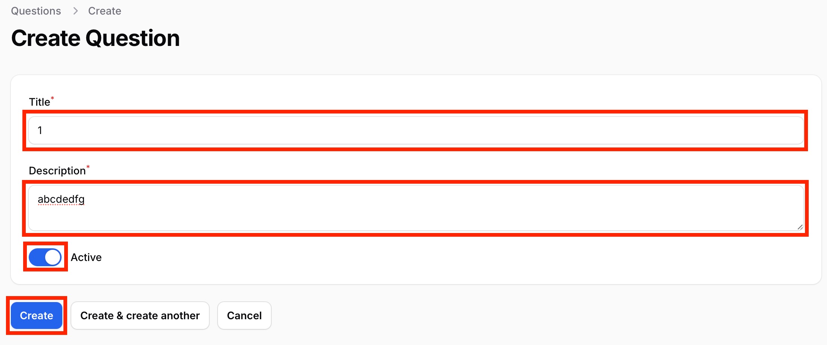
Task: Click the red asterisk beside Title
Action: tap(52, 99)
